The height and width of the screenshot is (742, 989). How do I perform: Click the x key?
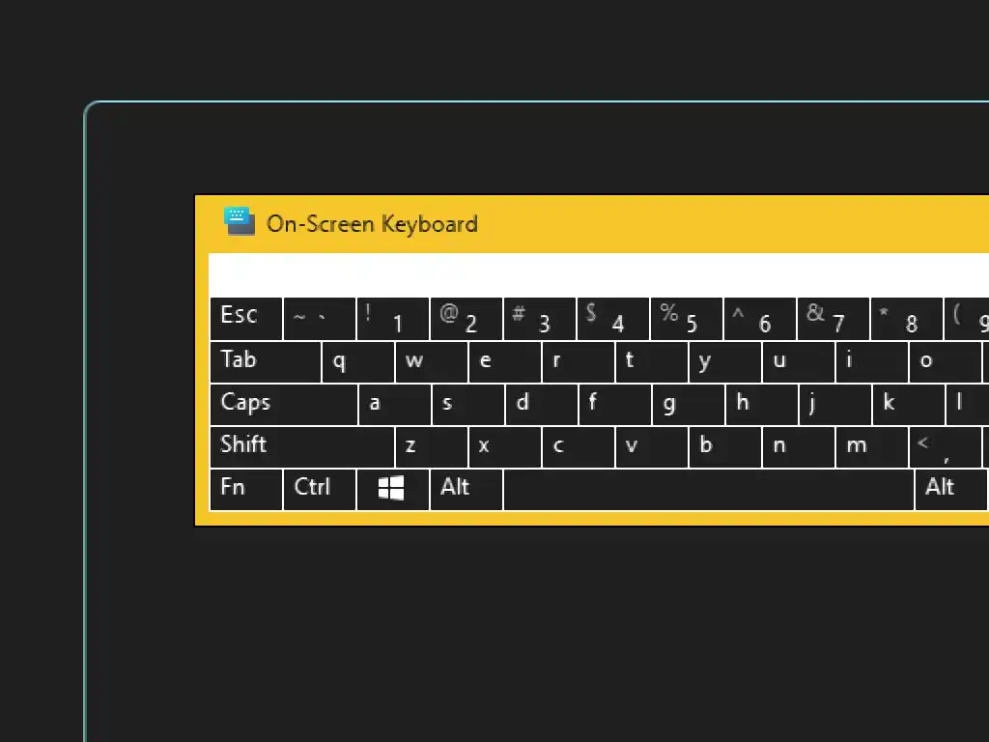coord(504,447)
